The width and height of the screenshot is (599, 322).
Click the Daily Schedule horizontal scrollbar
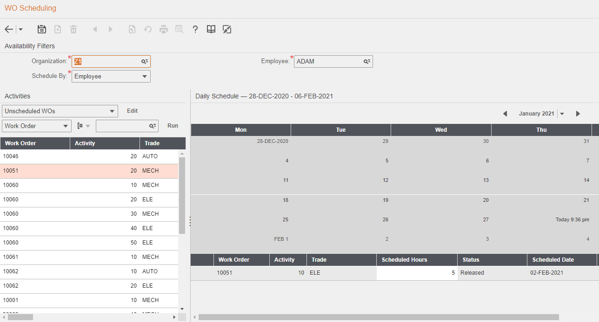pyautogui.click(x=378, y=317)
